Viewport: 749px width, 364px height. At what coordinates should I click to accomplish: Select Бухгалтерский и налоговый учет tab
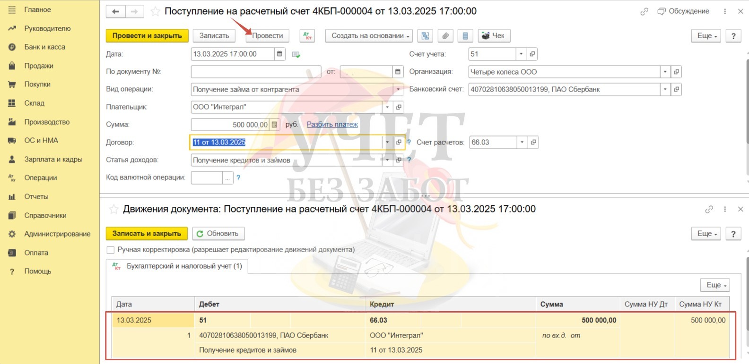click(x=178, y=266)
